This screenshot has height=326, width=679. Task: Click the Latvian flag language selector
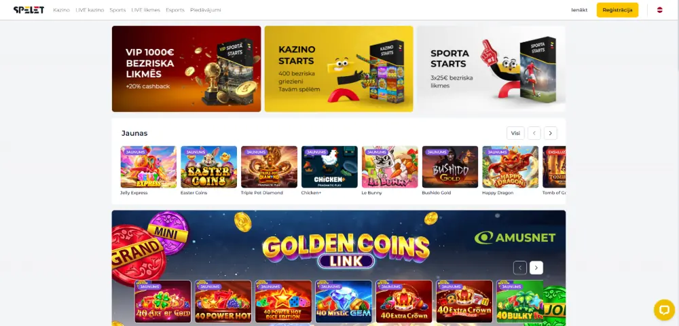659,10
